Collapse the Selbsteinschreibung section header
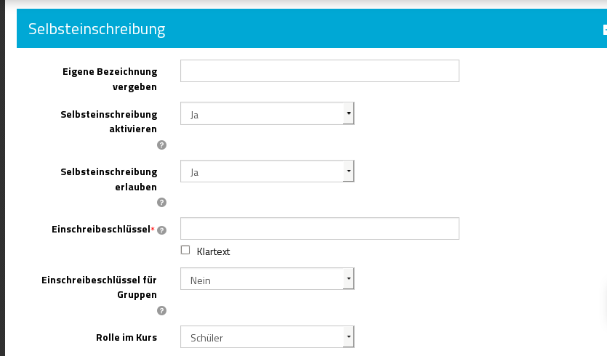The image size is (607, 356). tap(97, 29)
